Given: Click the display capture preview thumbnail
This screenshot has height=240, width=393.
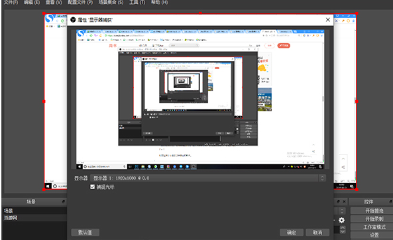Looking at the screenshot, I should 200,99.
